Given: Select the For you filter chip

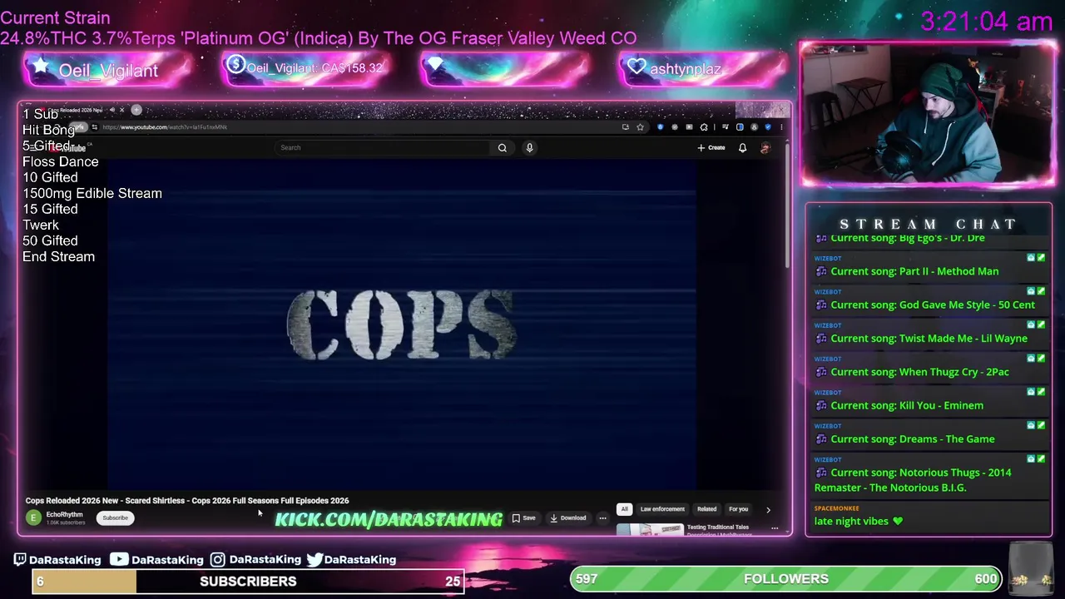Looking at the screenshot, I should tap(738, 509).
